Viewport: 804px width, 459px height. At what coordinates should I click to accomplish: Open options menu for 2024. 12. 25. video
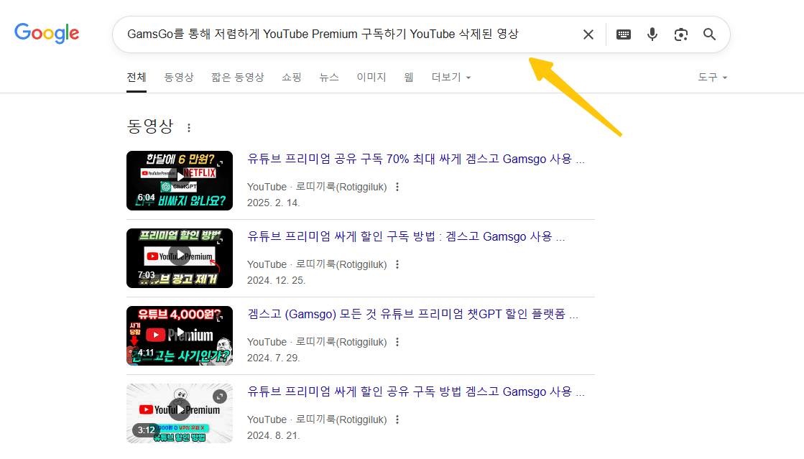click(x=397, y=264)
